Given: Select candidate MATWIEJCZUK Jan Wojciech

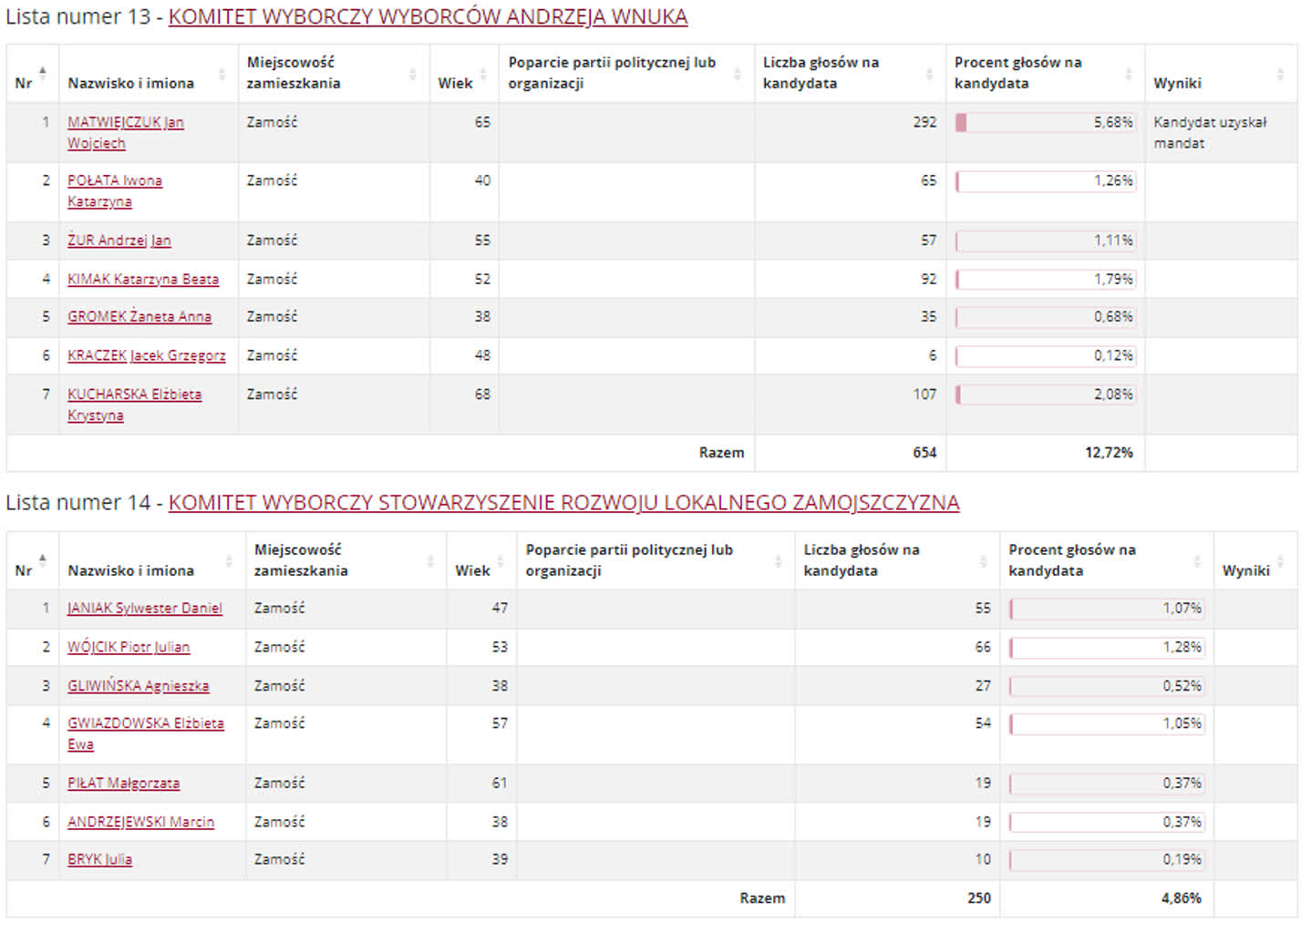Looking at the screenshot, I should coord(124,122).
